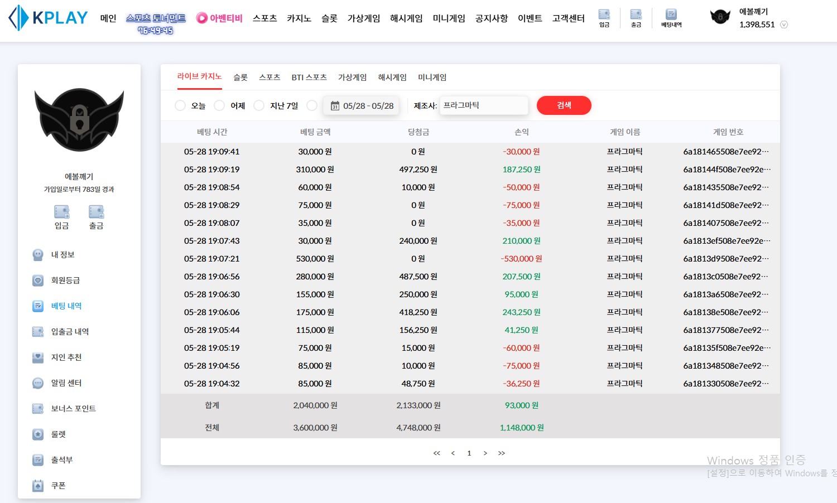Click the profile avatar image in the sidebar

click(79, 120)
